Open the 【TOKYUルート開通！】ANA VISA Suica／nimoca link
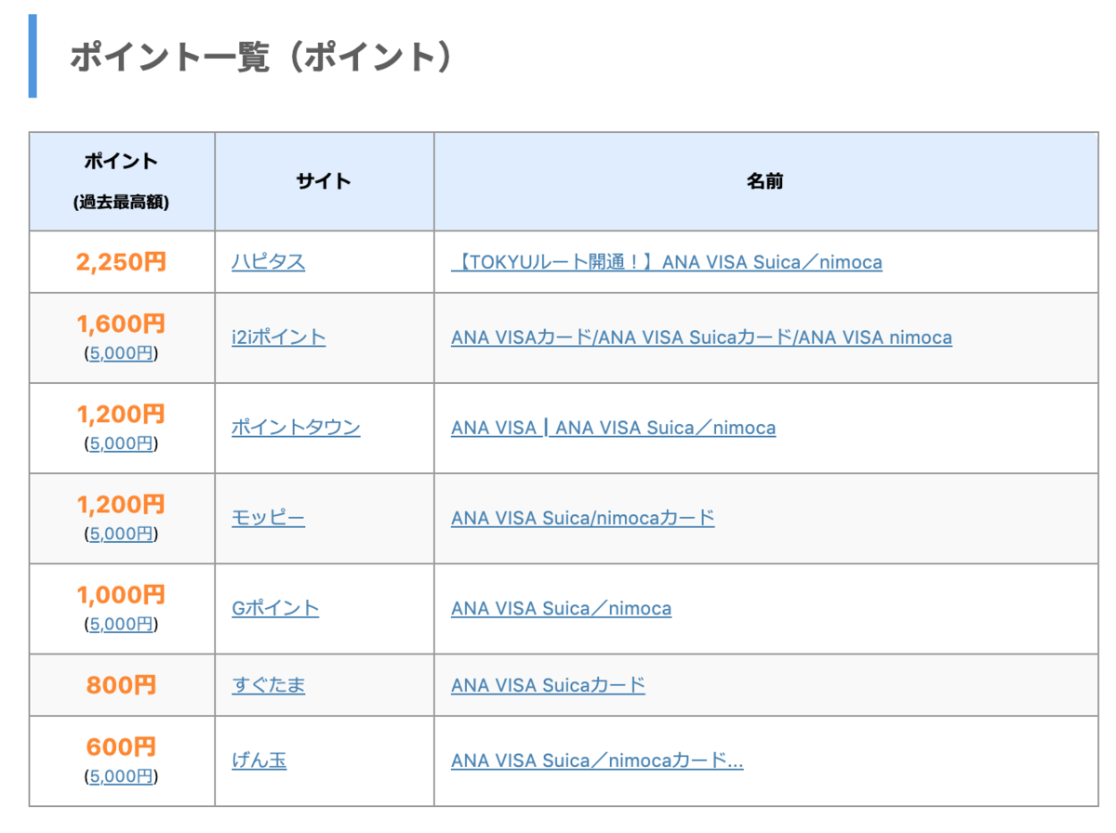Screen dimensions: 1116x833 (667, 262)
